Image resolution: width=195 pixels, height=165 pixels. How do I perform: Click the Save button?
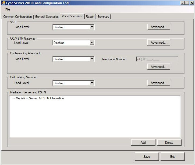pos(147,157)
